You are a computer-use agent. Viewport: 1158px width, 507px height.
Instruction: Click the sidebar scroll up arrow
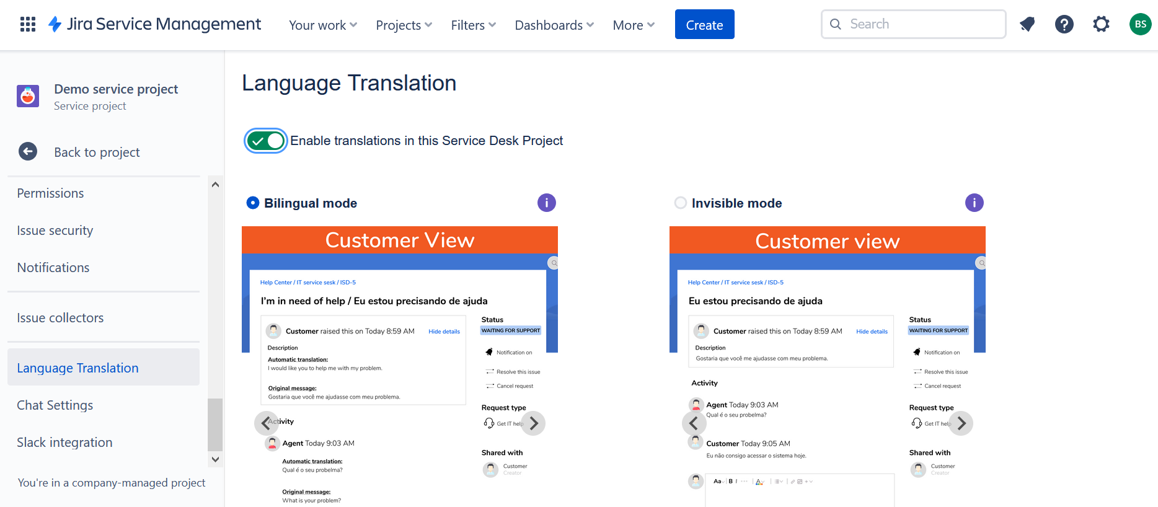tap(215, 185)
